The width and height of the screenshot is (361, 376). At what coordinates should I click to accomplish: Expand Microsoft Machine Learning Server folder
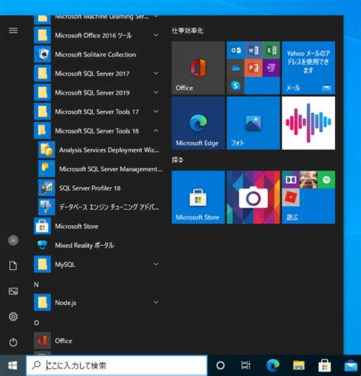tap(98, 19)
